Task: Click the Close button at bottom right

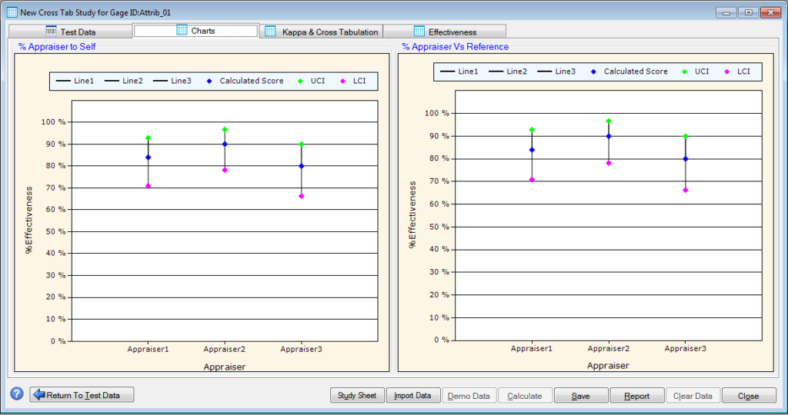Action: pyautogui.click(x=748, y=396)
